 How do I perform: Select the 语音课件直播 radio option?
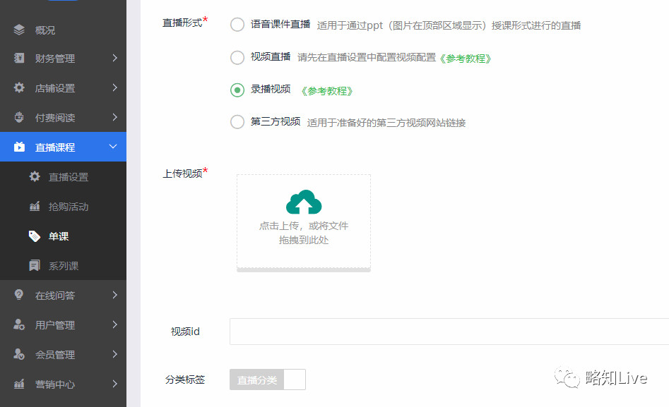[x=237, y=25]
